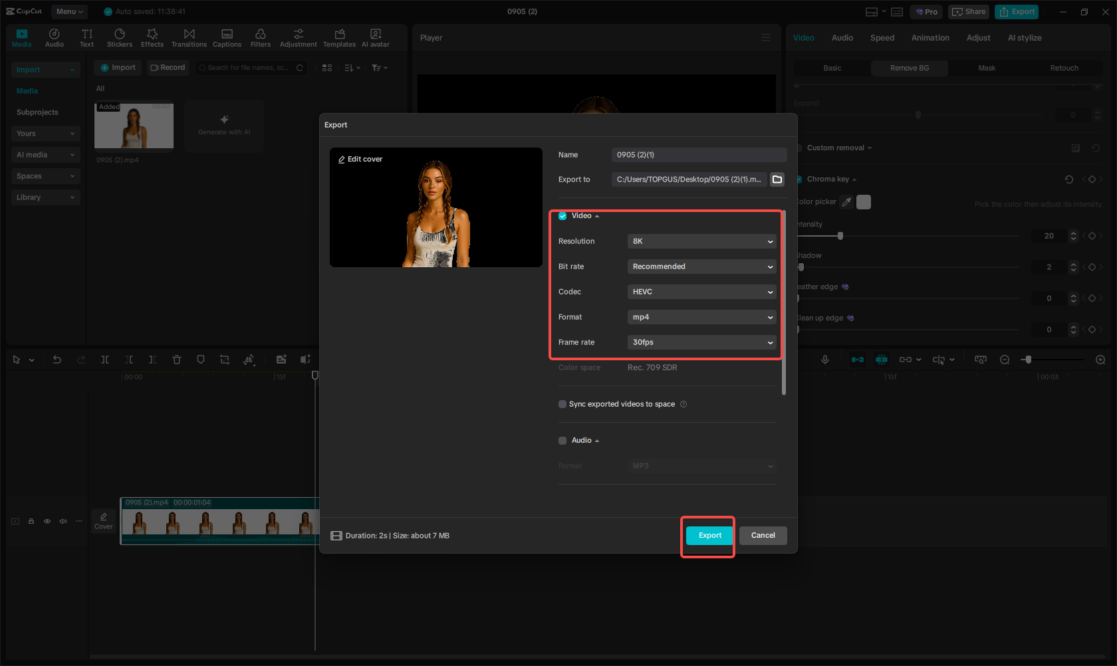The height and width of the screenshot is (666, 1117).
Task: Open the Effects panel
Action: tap(152, 37)
